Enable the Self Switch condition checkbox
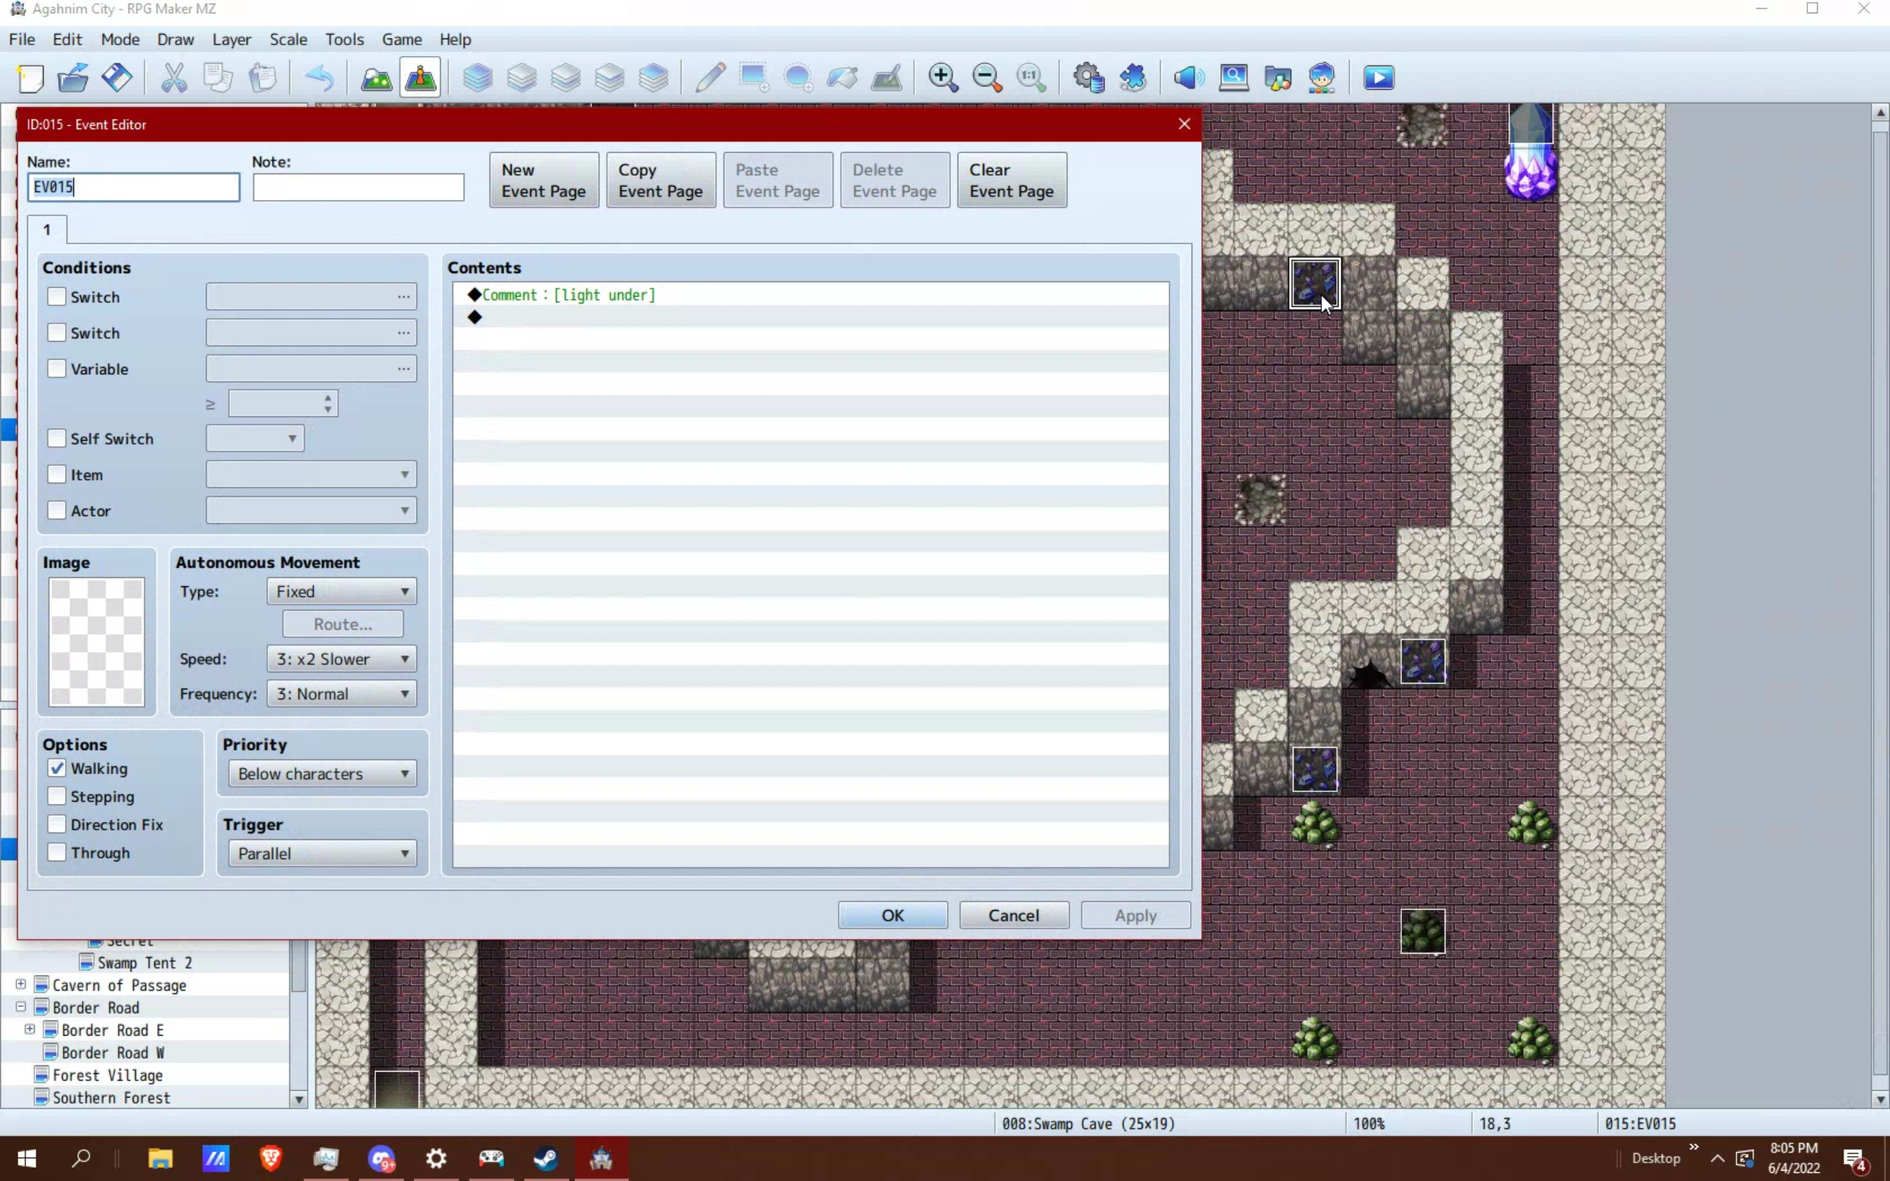The height and width of the screenshot is (1181, 1890). (56, 438)
